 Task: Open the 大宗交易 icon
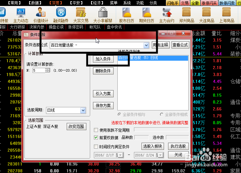(x=81, y=15)
